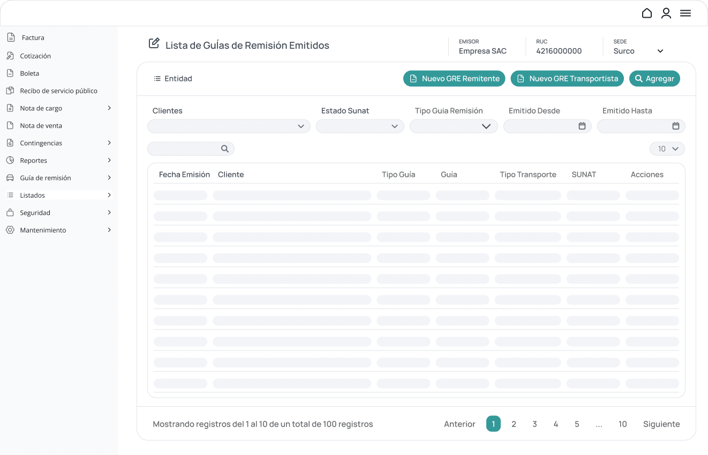Click the Cotización sidebar icon

coord(10,56)
